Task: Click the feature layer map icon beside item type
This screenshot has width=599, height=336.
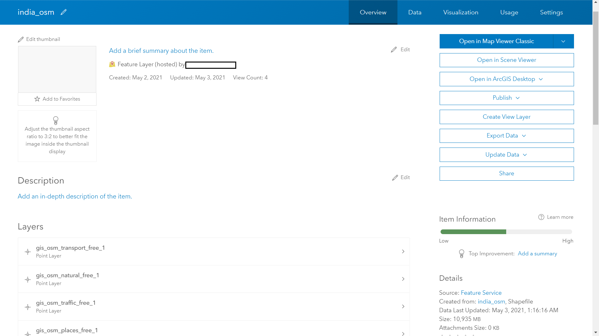Action: tap(112, 64)
